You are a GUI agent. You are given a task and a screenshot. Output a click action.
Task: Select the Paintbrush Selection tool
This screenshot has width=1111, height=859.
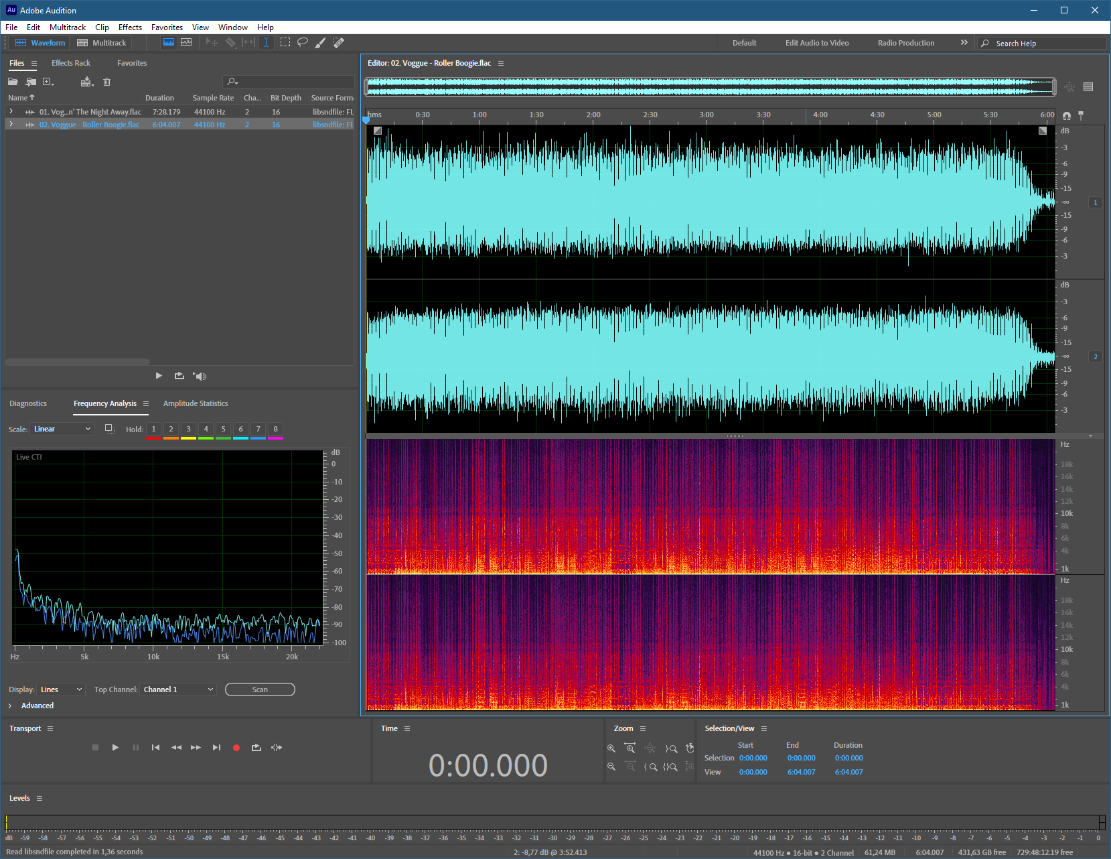click(320, 42)
